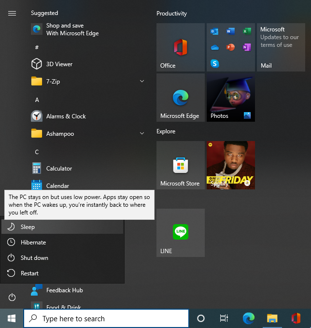The height and width of the screenshot is (328, 311).
Task: Open Cortana circle on taskbar
Action: tap(201, 318)
